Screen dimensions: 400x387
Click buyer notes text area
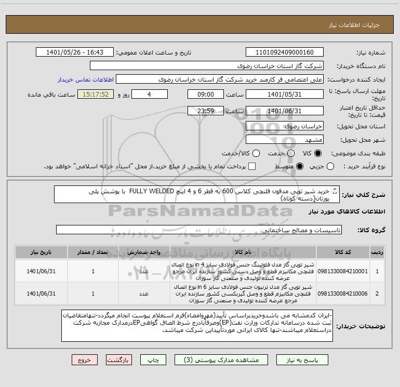point(197,326)
